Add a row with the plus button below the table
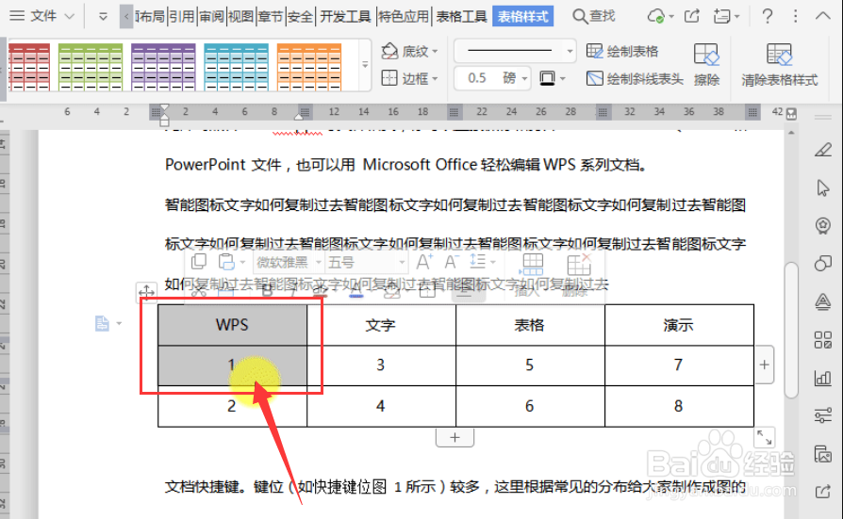This screenshot has width=843, height=519. tap(455, 437)
